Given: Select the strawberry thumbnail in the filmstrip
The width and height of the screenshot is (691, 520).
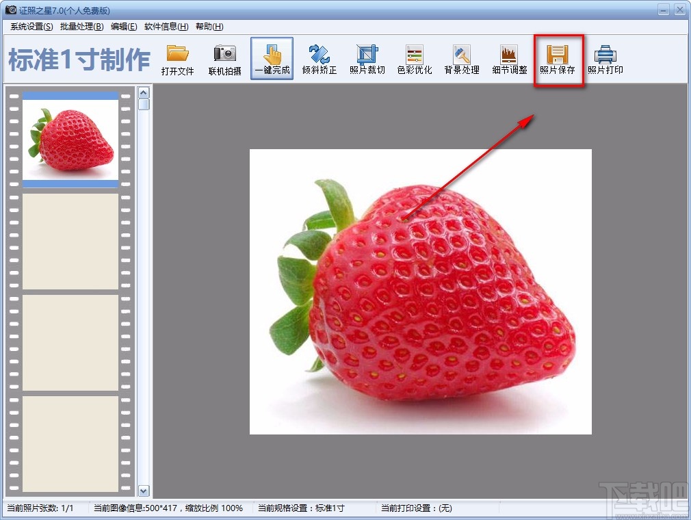Looking at the screenshot, I should 70,140.
